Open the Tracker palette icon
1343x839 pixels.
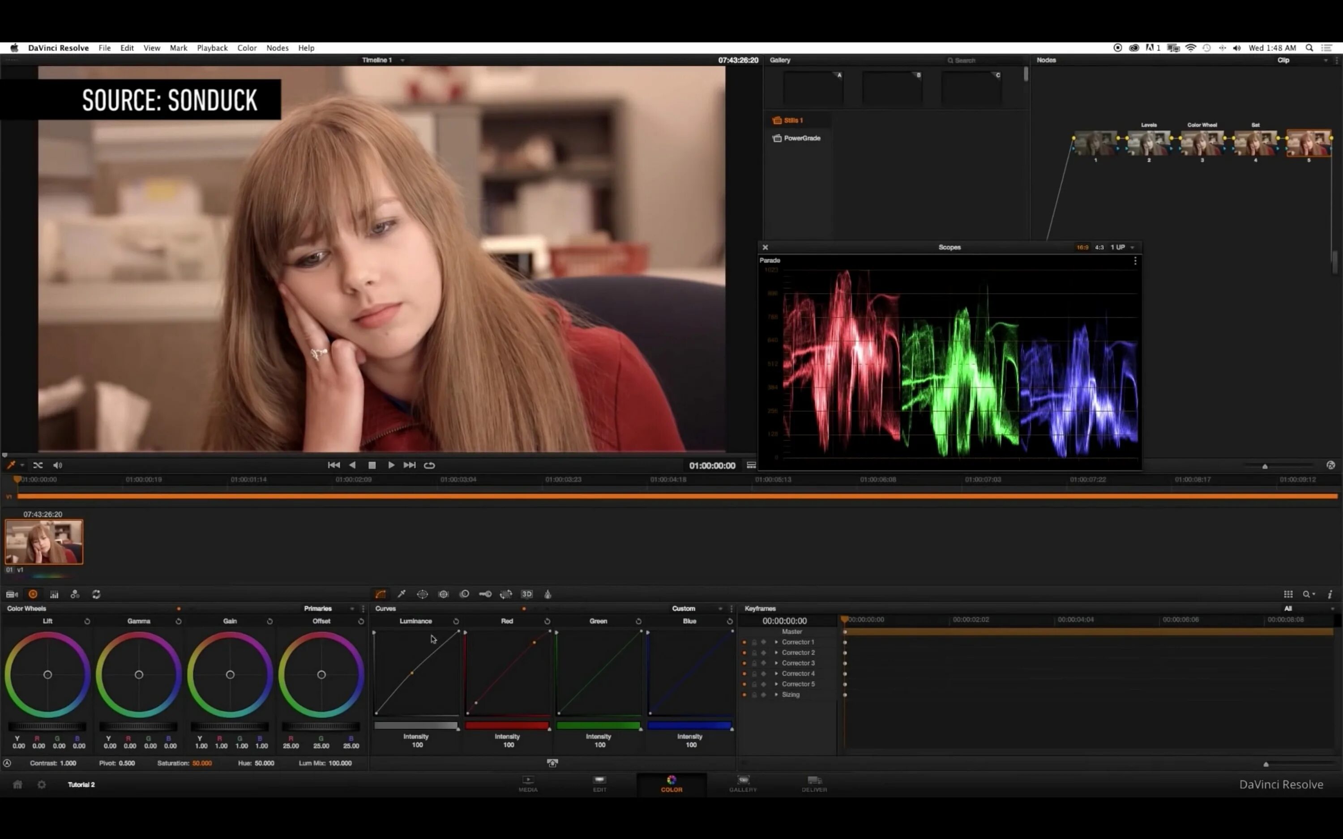tap(443, 594)
